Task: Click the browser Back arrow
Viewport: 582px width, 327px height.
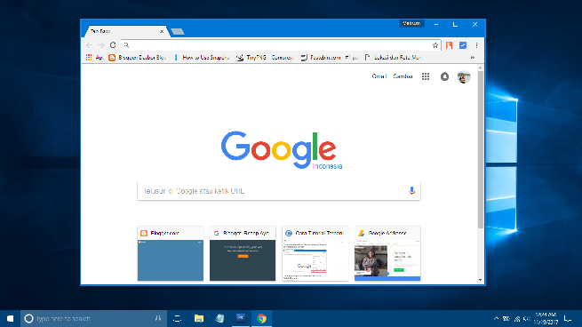Action: pyautogui.click(x=89, y=45)
